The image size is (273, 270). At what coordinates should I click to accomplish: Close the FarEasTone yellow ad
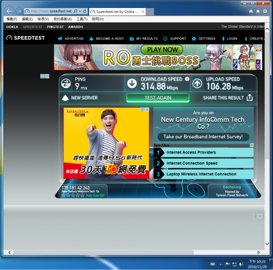[147, 110]
